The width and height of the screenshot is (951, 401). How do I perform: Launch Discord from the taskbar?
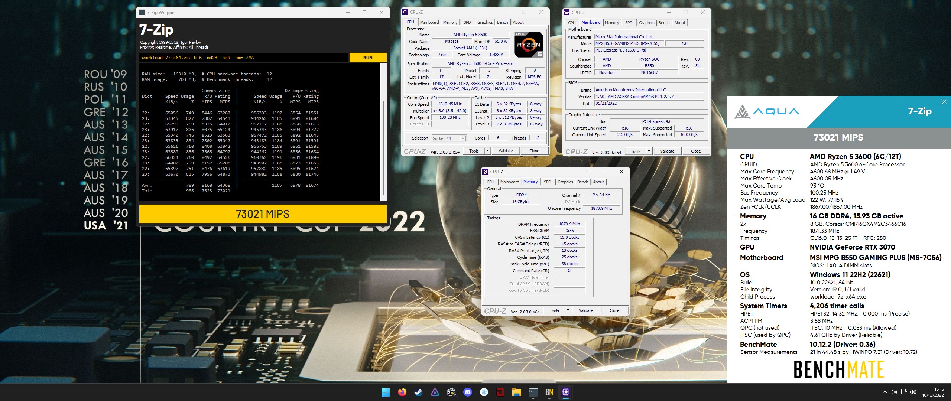coord(467,392)
